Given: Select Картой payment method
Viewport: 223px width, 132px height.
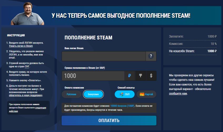Looking at the screenshot, I should tap(146, 94).
